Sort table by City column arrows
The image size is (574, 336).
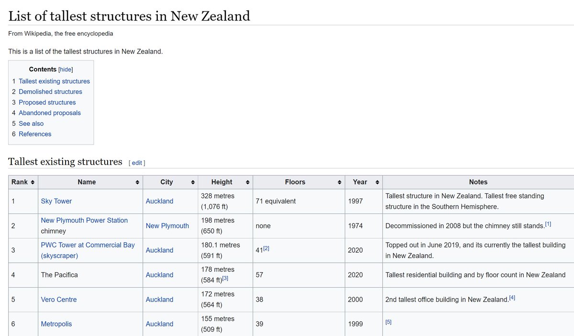tap(193, 182)
